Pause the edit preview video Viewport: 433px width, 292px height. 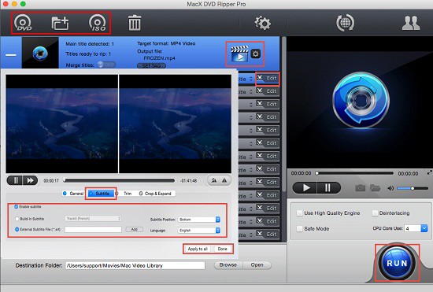tap(16, 180)
